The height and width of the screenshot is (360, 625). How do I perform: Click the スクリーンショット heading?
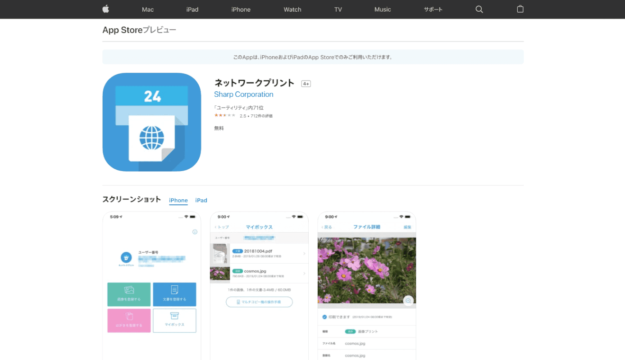132,199
